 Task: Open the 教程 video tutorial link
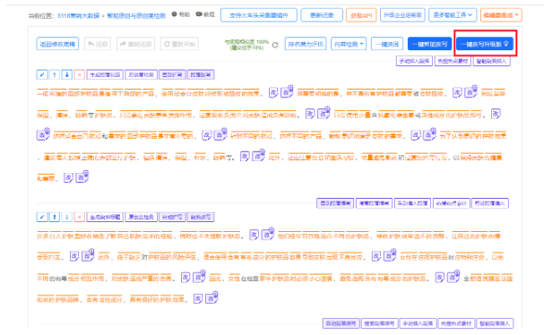coord(205,14)
